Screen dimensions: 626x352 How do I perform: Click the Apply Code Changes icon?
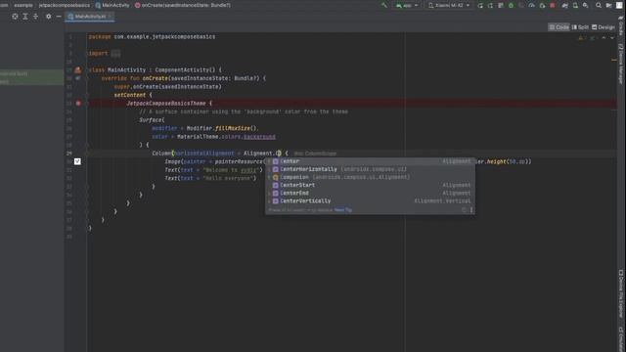point(501,5)
